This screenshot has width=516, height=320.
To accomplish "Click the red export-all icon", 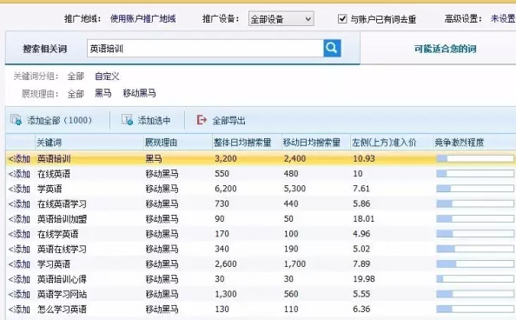I will tap(202, 120).
